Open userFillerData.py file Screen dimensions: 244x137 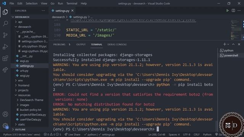click(x=30, y=119)
